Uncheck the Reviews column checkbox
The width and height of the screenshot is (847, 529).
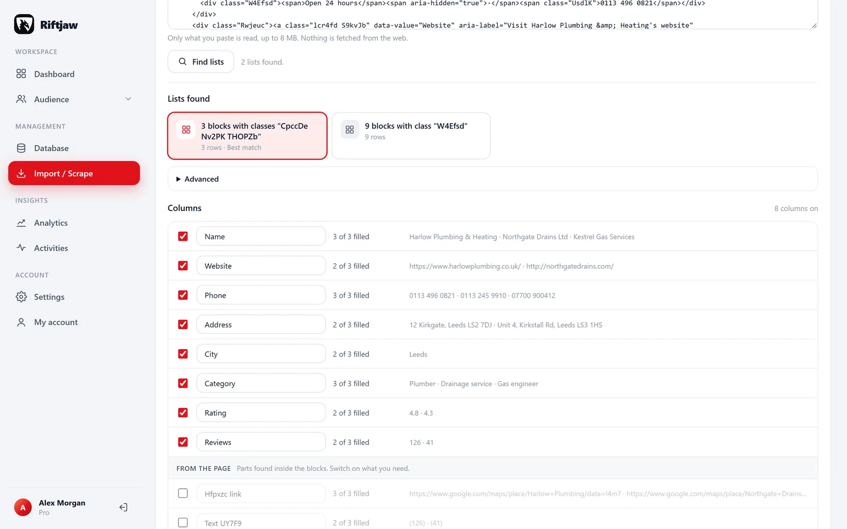click(x=183, y=442)
